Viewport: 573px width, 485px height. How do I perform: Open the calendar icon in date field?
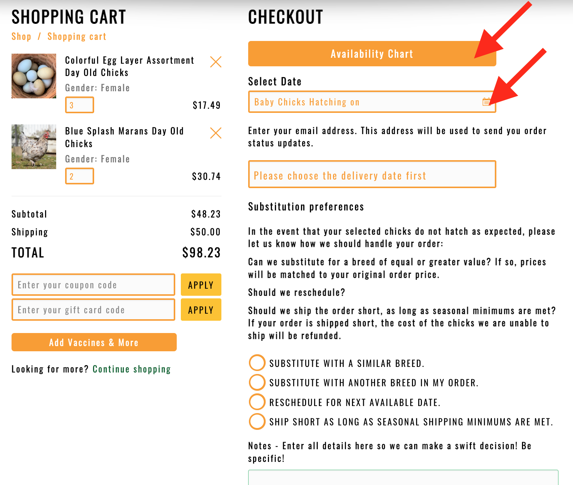[x=486, y=102]
